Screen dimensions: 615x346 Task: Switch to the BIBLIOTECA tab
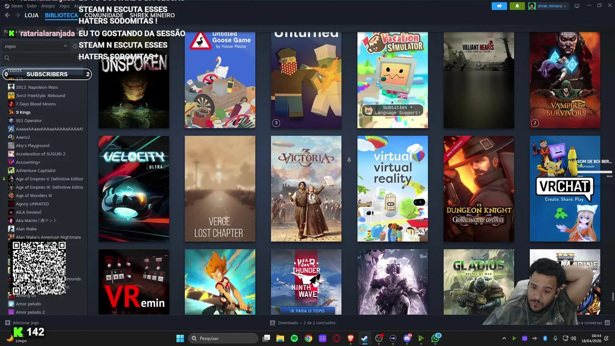(61, 15)
